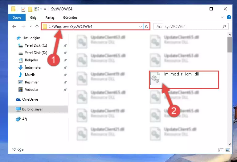Click the scrollbar down arrow
Image resolution: width=237 pixels, height=162 pixels.
[x=230, y=144]
